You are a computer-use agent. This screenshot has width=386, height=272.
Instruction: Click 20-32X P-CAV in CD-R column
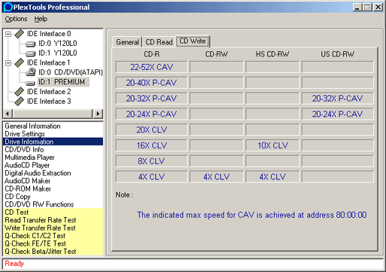coord(151,99)
